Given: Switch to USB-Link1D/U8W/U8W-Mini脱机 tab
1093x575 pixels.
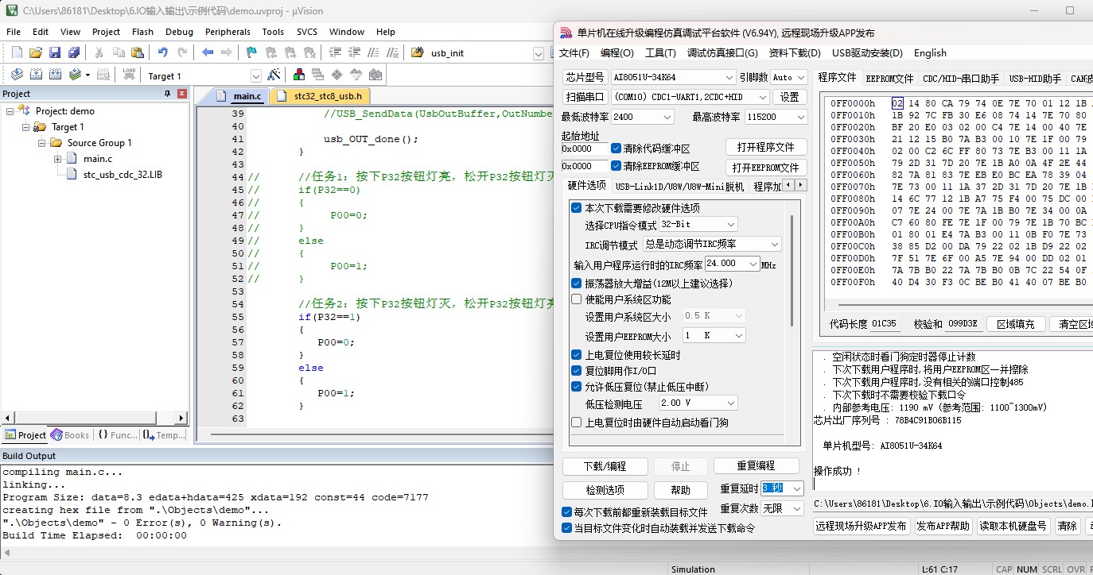Looking at the screenshot, I should click(679, 186).
